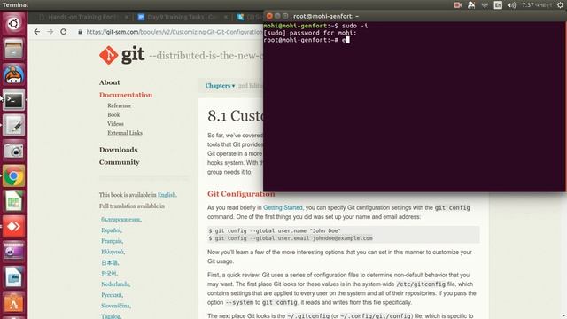
Task: Open the Español translation
Action: point(111,230)
